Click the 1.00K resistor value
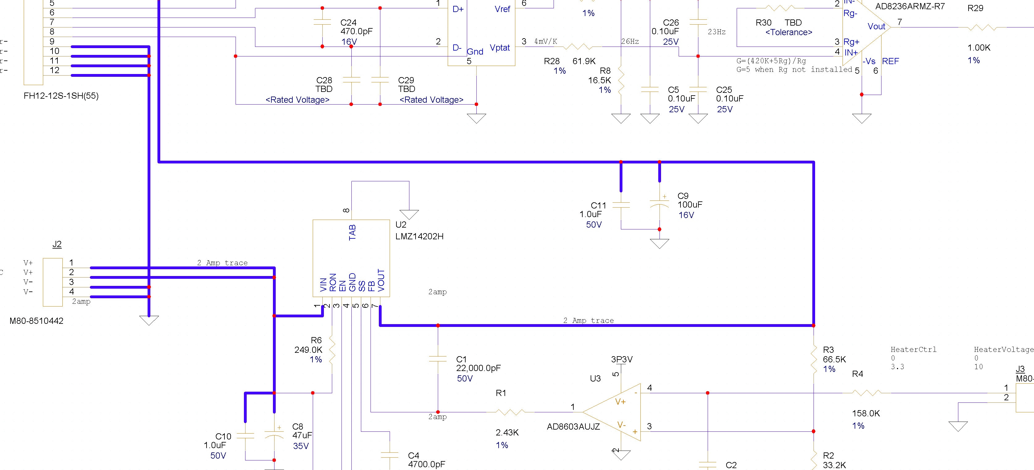1034x470 pixels. (979, 48)
